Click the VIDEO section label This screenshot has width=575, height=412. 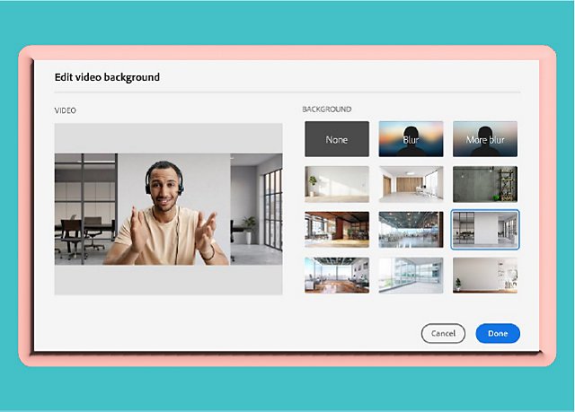pyautogui.click(x=66, y=110)
